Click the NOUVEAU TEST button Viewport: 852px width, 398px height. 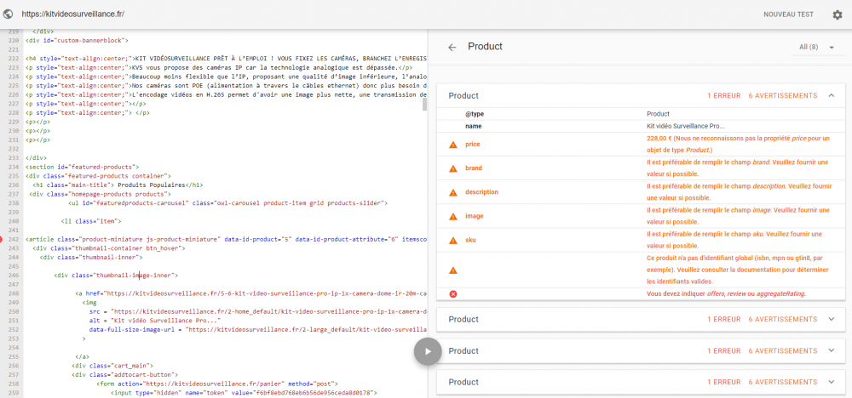[x=788, y=14]
